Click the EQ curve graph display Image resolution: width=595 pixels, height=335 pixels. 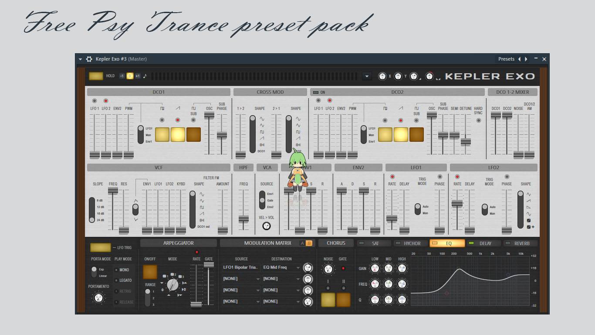[x=470, y=281]
